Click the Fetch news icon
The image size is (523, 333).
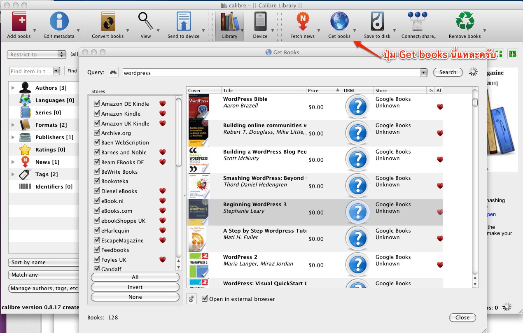[303, 22]
